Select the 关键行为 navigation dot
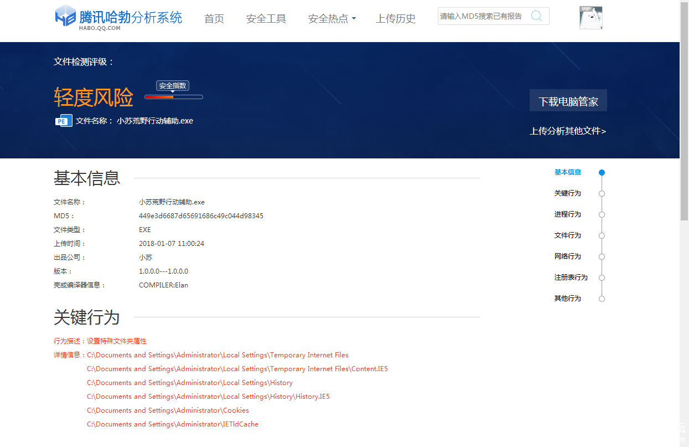The width and height of the screenshot is (689, 447). [x=602, y=194]
